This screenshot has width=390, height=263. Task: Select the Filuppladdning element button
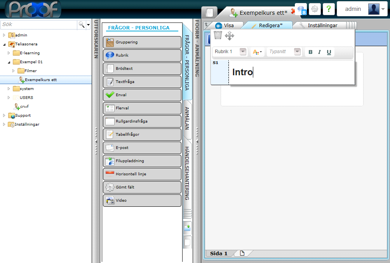142,161
